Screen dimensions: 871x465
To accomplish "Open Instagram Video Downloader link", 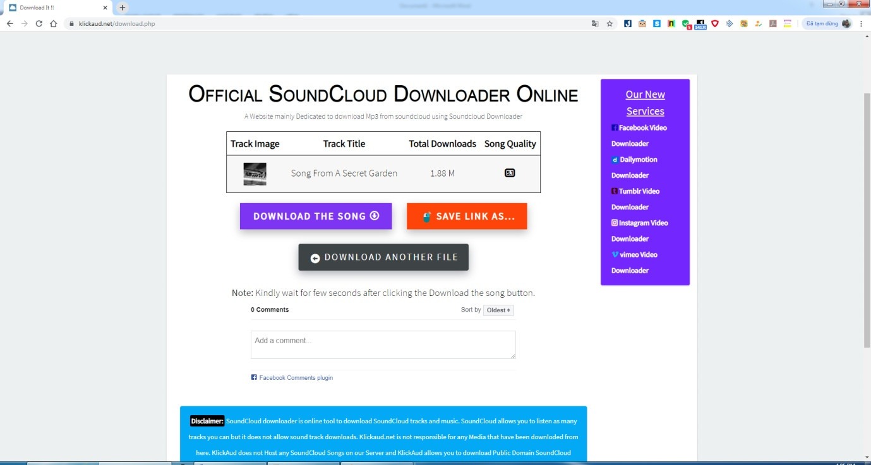I will pyautogui.click(x=640, y=230).
